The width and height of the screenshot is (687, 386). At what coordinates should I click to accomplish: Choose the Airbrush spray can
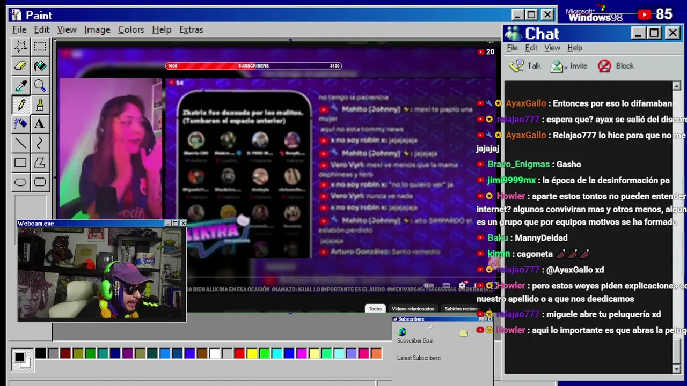20,124
